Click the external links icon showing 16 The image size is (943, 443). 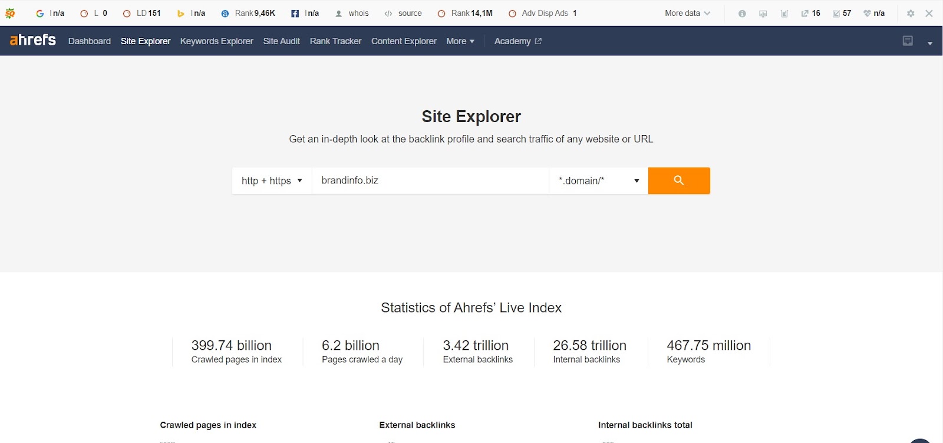(x=810, y=13)
